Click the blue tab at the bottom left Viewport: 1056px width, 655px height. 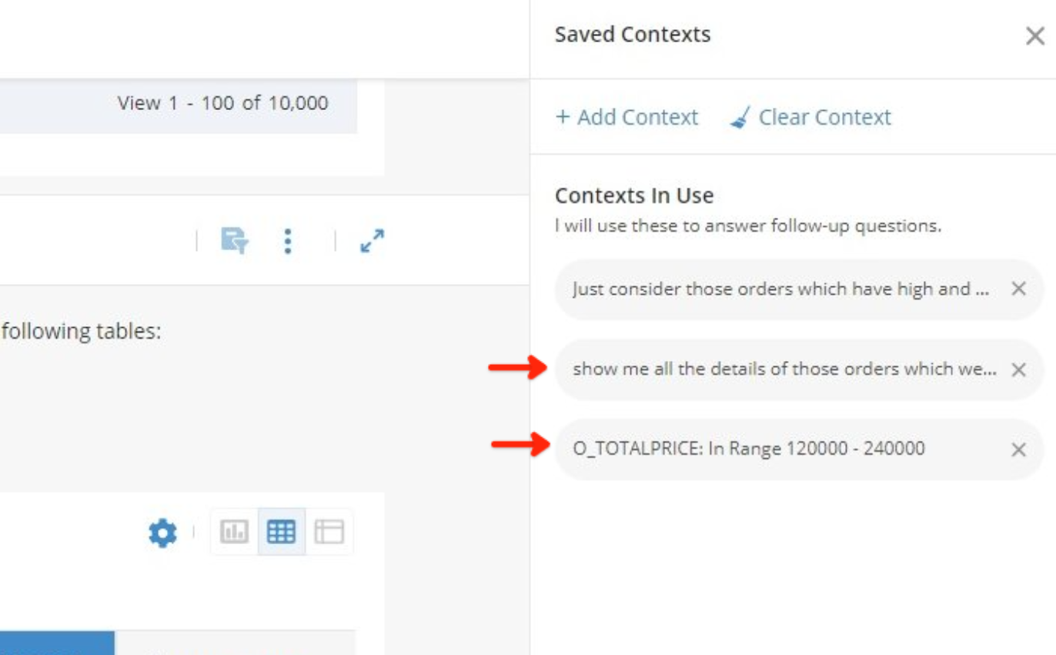point(57,643)
